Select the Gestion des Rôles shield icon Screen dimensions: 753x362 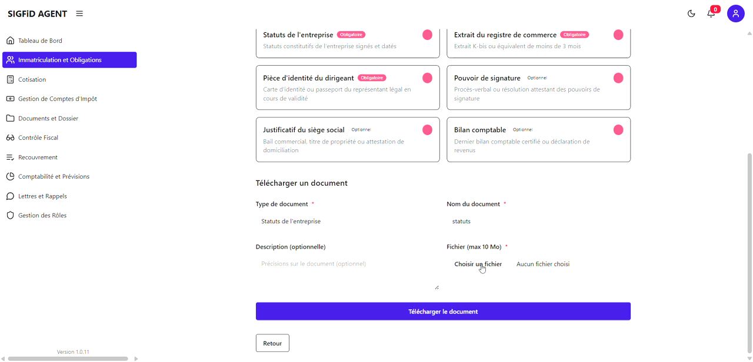[9, 215]
